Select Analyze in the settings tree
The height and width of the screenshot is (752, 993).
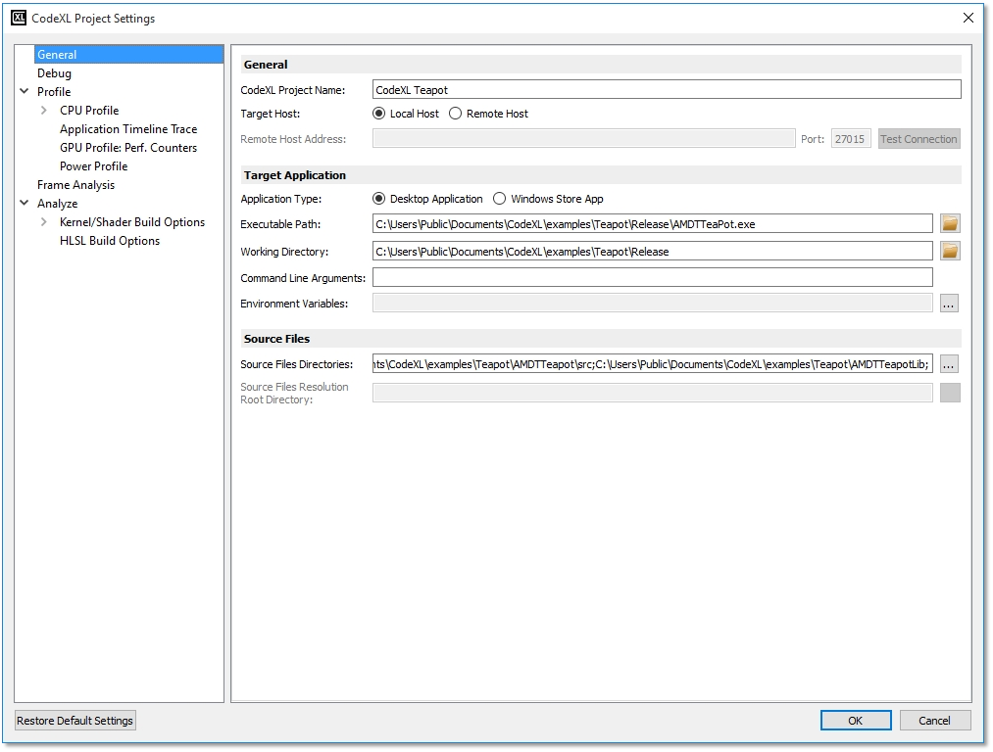click(58, 203)
